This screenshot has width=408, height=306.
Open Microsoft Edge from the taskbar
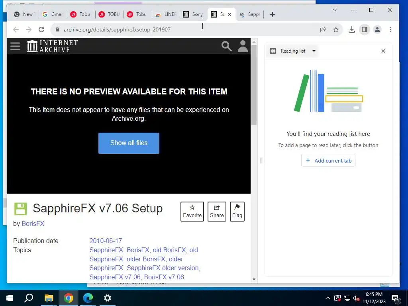(88, 298)
